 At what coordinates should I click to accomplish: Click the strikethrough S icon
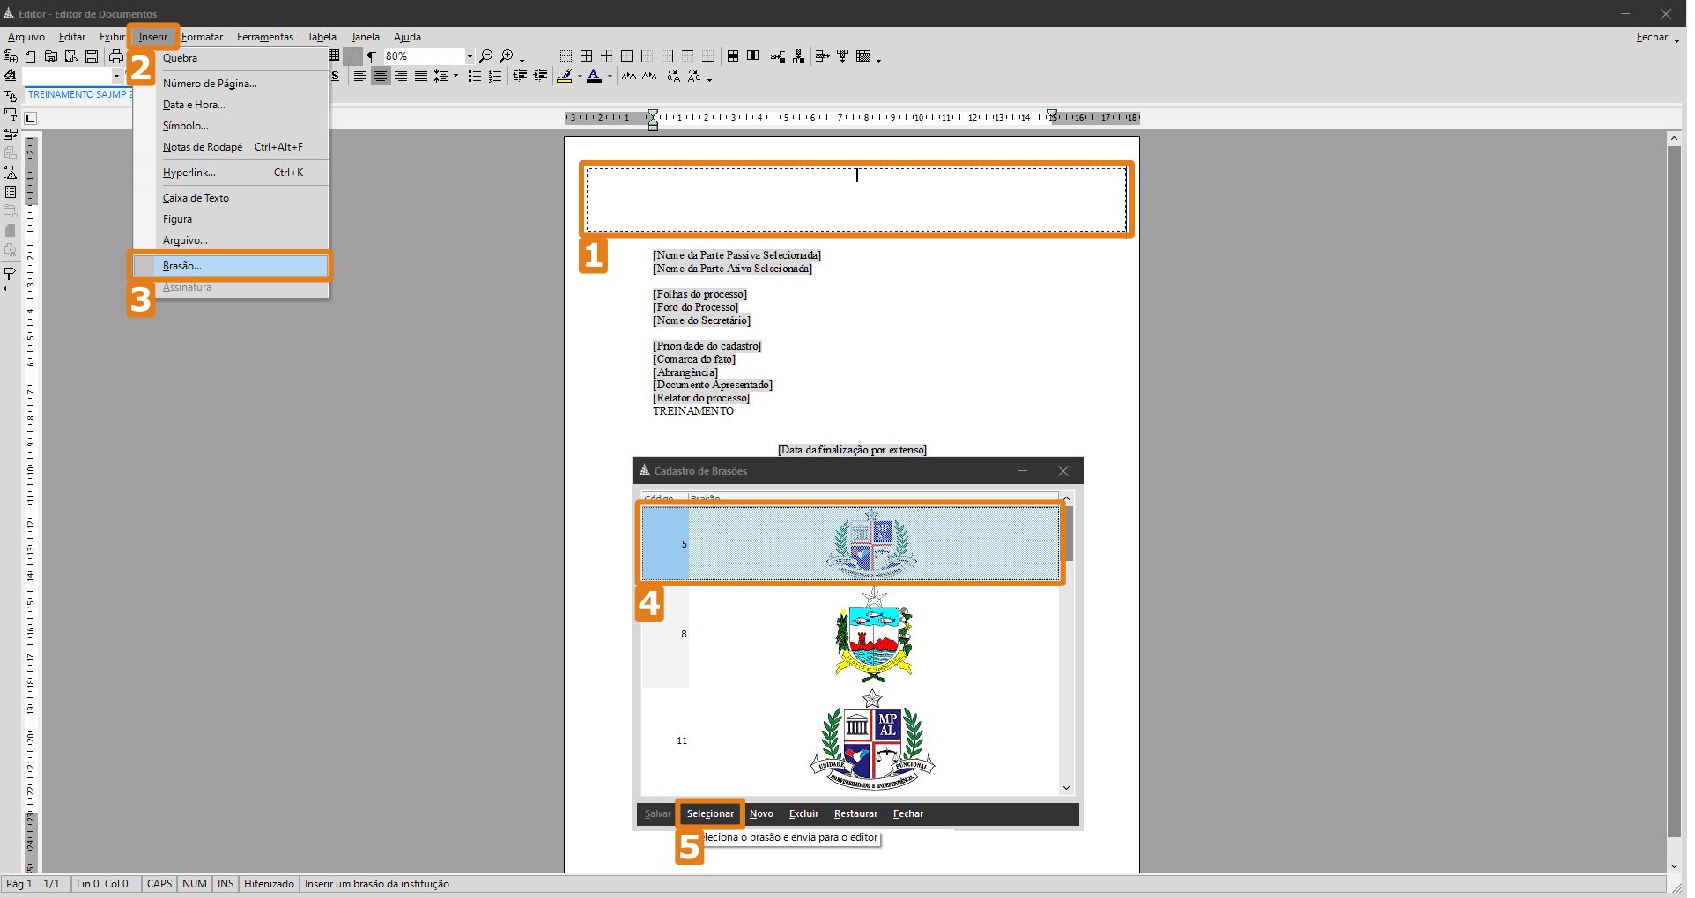click(336, 77)
